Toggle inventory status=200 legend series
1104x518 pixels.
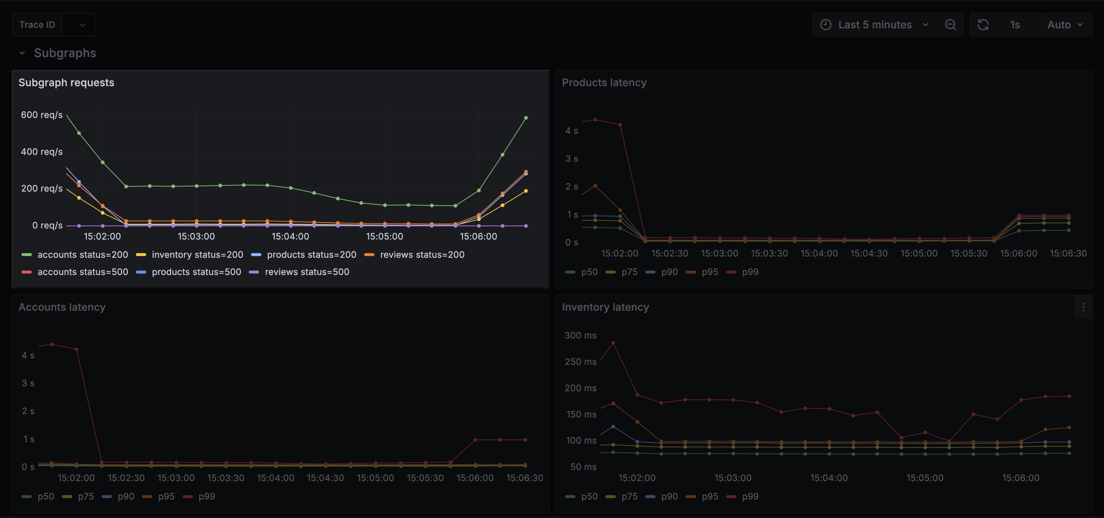(x=197, y=255)
